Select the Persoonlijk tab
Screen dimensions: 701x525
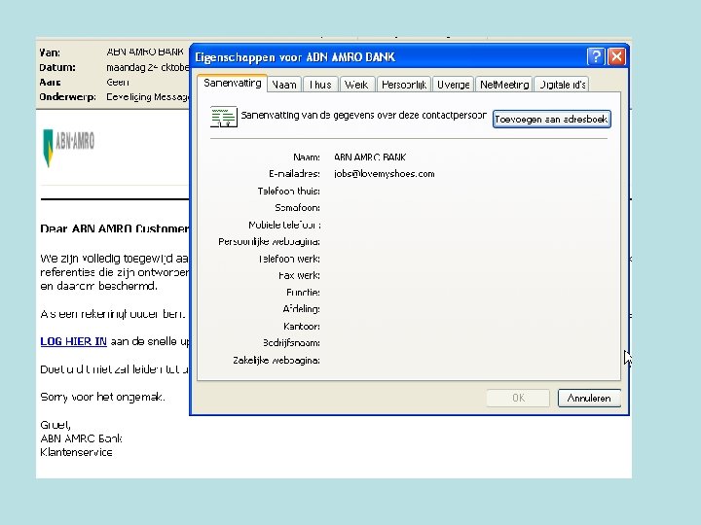click(x=404, y=85)
